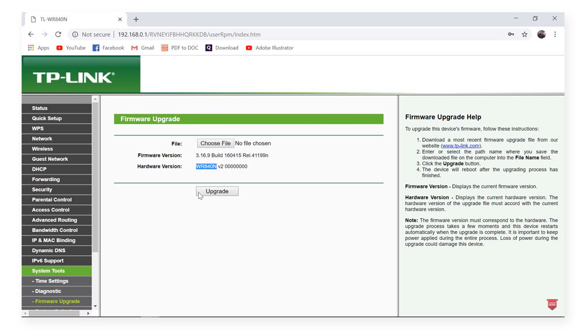Go to the WPS page
The width and height of the screenshot is (583, 332).
(57, 129)
